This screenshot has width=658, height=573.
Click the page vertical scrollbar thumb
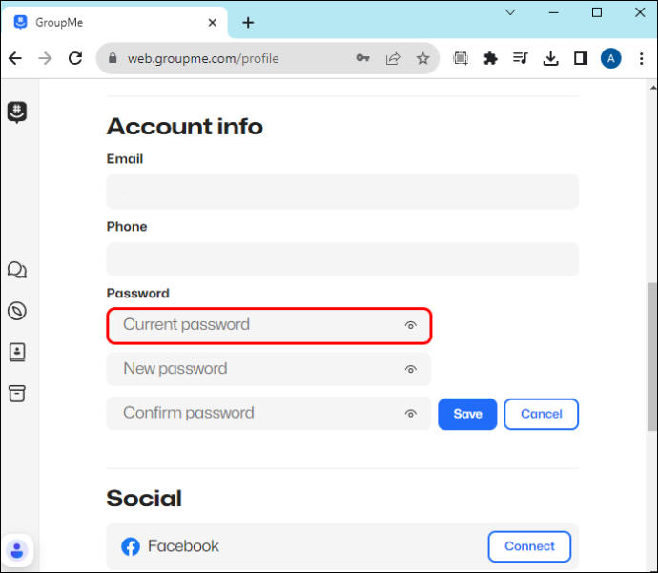click(651, 357)
